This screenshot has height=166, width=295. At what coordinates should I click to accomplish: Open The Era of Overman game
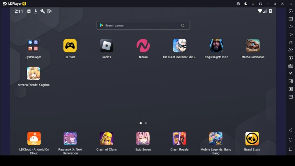(180, 46)
